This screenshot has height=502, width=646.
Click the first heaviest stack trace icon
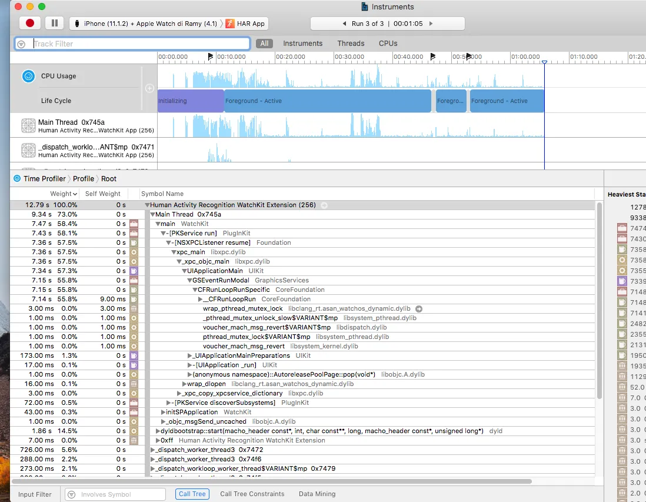[622, 228]
